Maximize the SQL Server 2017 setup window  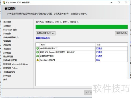pyautogui.click(x=119, y=2)
